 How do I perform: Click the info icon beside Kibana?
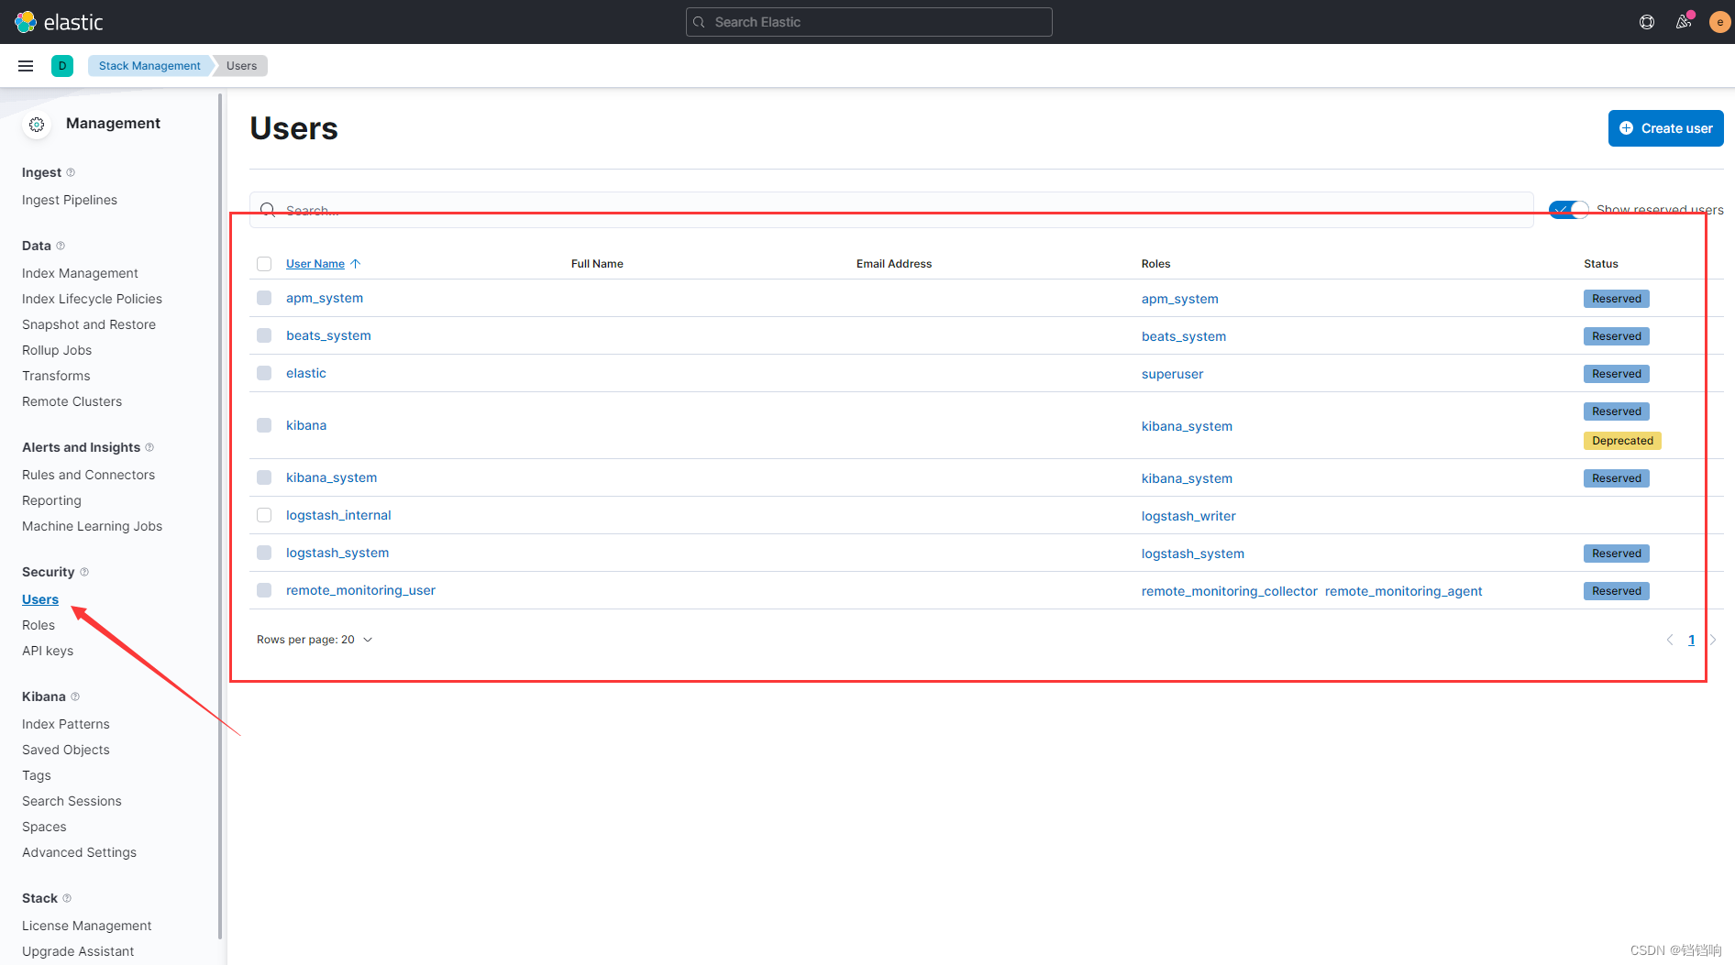point(75,696)
